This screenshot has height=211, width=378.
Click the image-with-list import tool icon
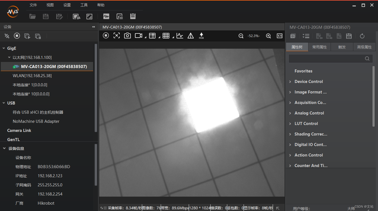[x=120, y=16]
